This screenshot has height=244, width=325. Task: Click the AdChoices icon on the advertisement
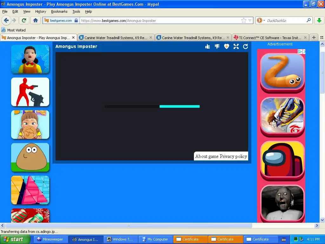coord(300,51)
